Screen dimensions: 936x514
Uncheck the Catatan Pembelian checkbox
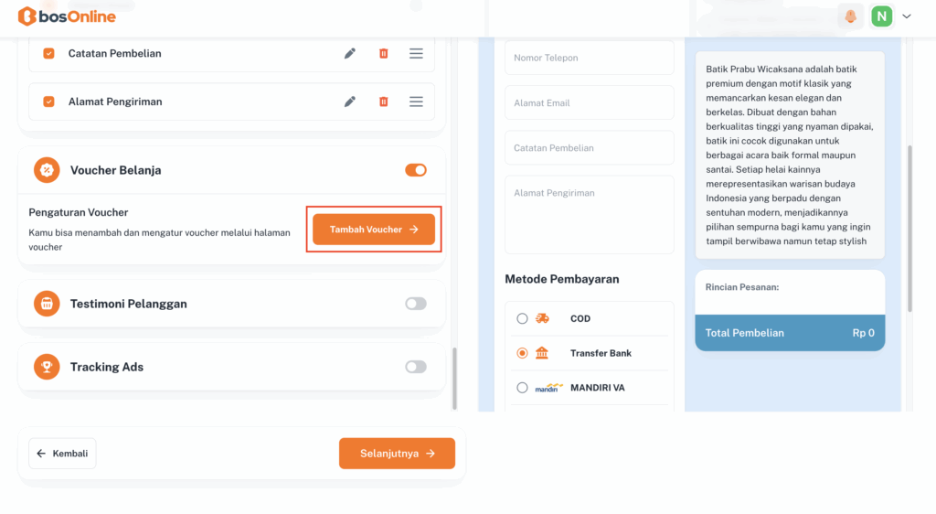pyautogui.click(x=49, y=54)
